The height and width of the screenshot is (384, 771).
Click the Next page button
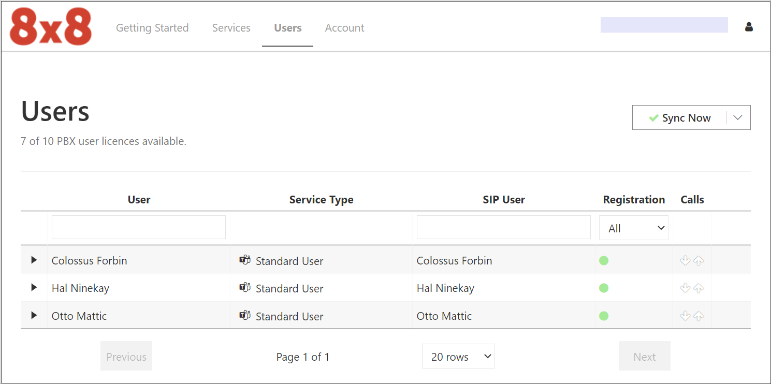644,356
